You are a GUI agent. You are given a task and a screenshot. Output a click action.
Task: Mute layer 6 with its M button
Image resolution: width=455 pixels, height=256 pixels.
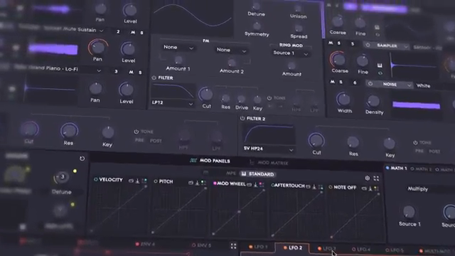click(333, 82)
